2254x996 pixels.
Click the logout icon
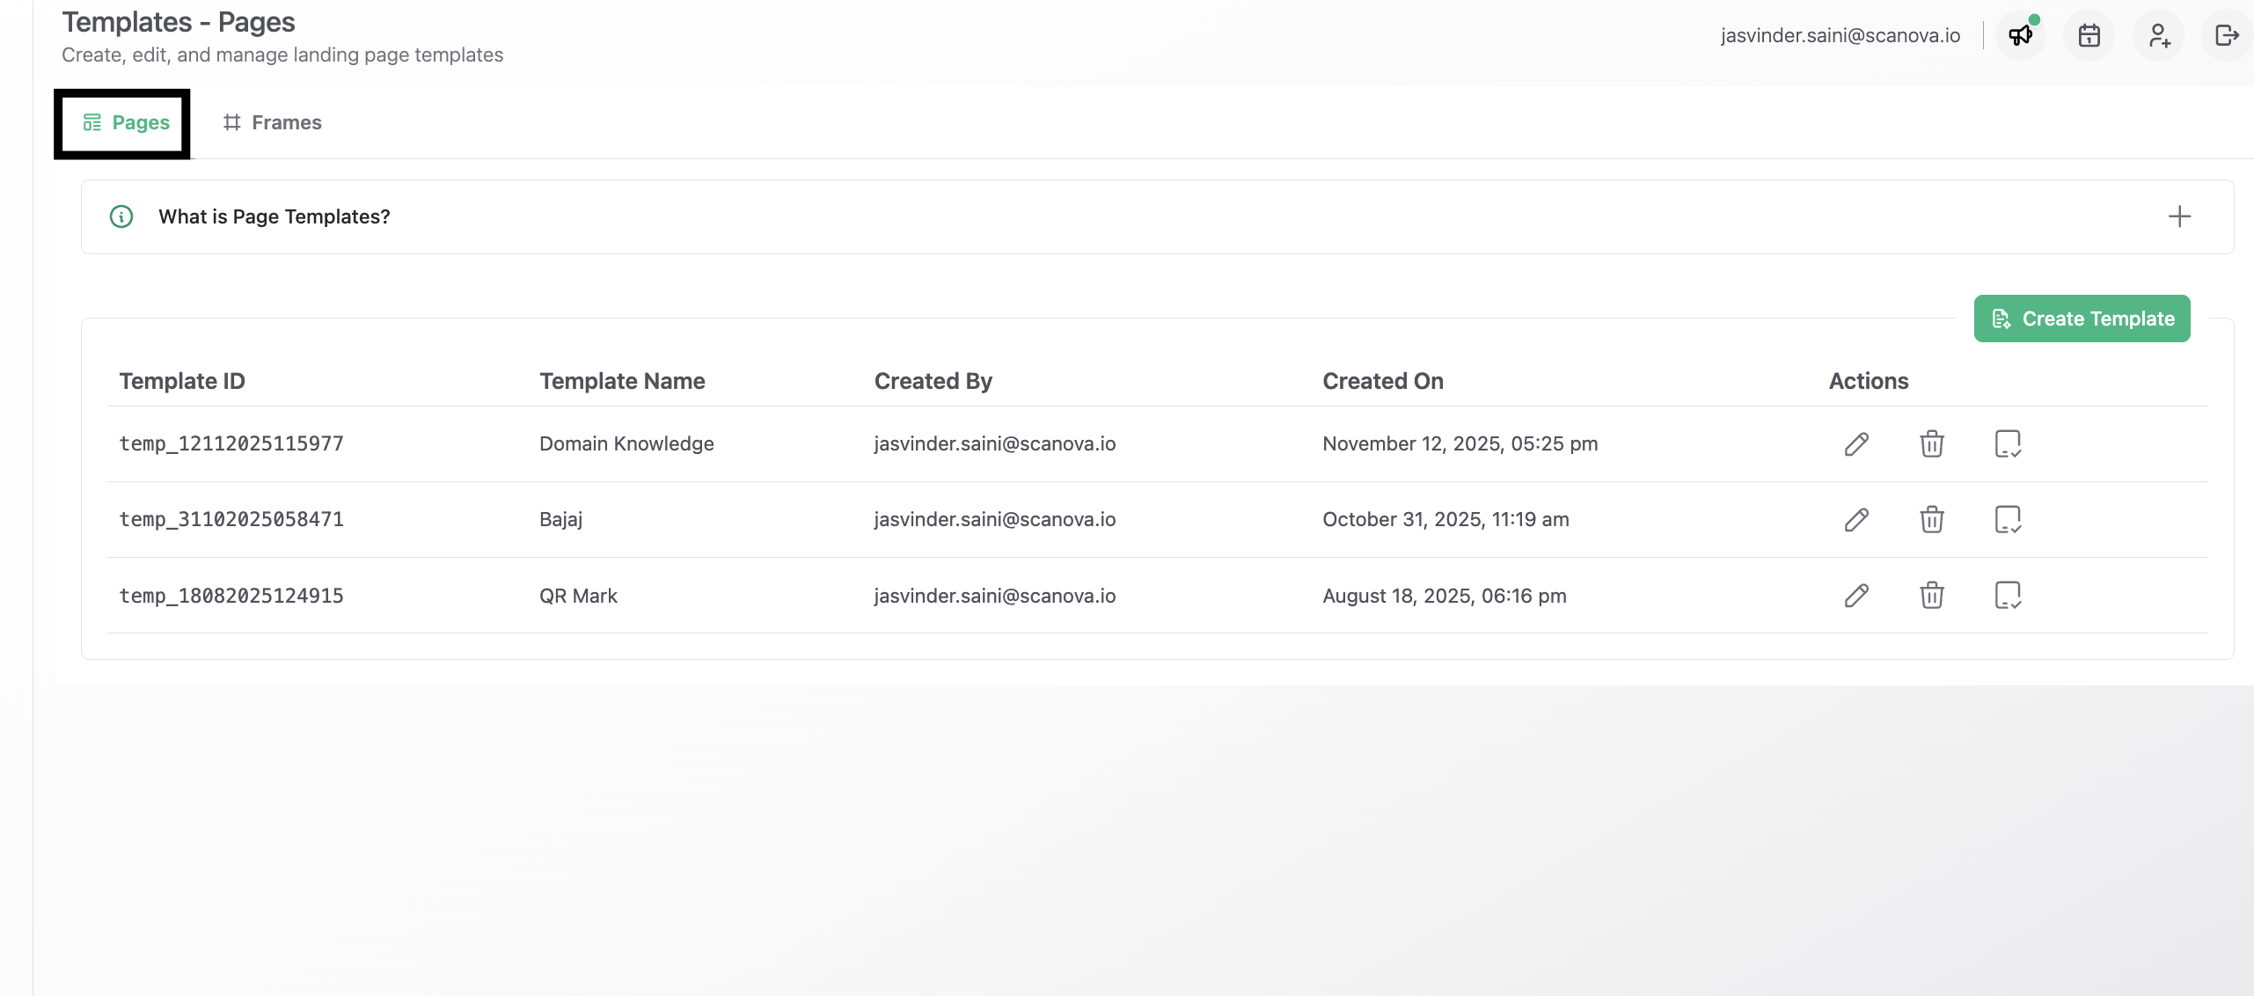coord(2227,35)
